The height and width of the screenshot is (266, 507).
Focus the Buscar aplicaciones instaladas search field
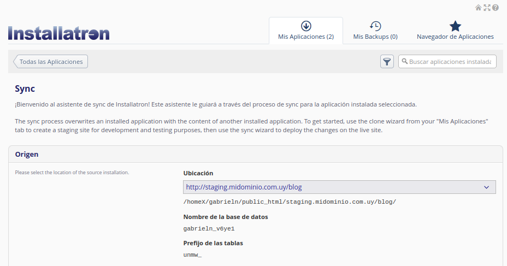(x=450, y=62)
